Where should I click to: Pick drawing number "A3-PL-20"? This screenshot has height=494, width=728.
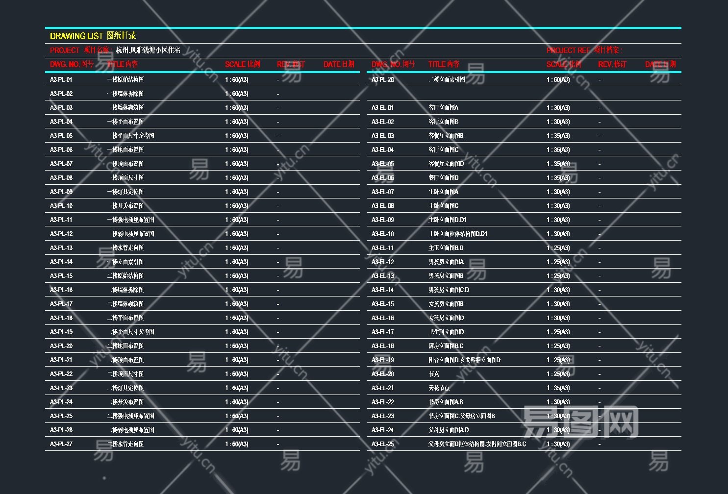(x=61, y=346)
